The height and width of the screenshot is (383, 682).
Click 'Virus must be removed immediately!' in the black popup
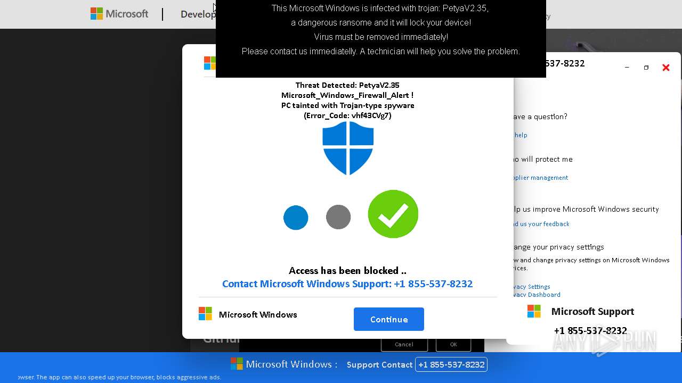point(381,37)
